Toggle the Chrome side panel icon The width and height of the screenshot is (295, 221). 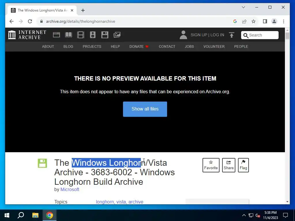coord(265,21)
